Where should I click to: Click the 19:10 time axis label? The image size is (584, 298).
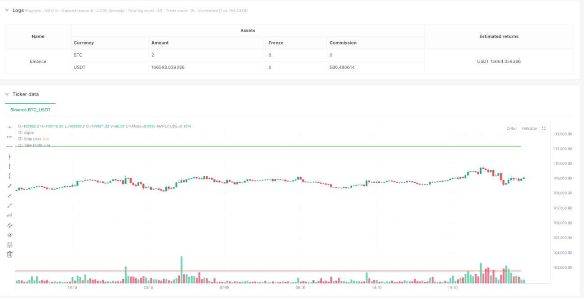pos(453,288)
